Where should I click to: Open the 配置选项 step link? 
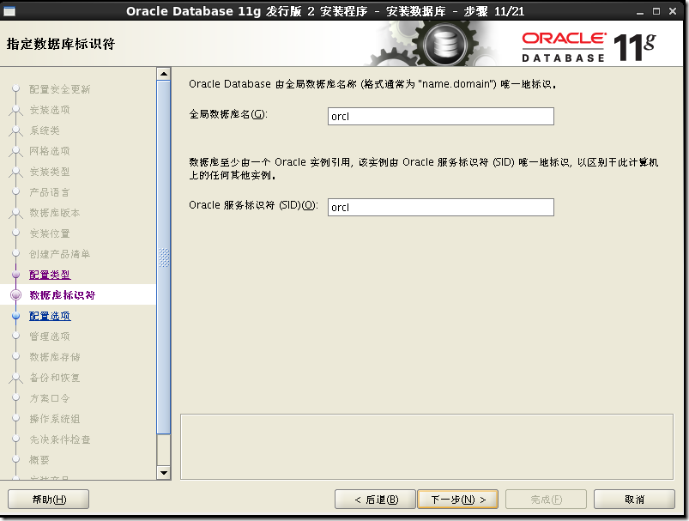50,316
